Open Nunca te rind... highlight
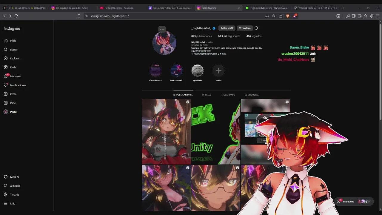 coord(176,71)
